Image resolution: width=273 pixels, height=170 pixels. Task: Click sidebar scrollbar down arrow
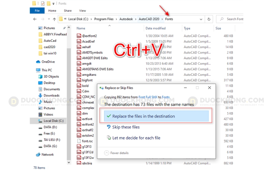click(69, 163)
